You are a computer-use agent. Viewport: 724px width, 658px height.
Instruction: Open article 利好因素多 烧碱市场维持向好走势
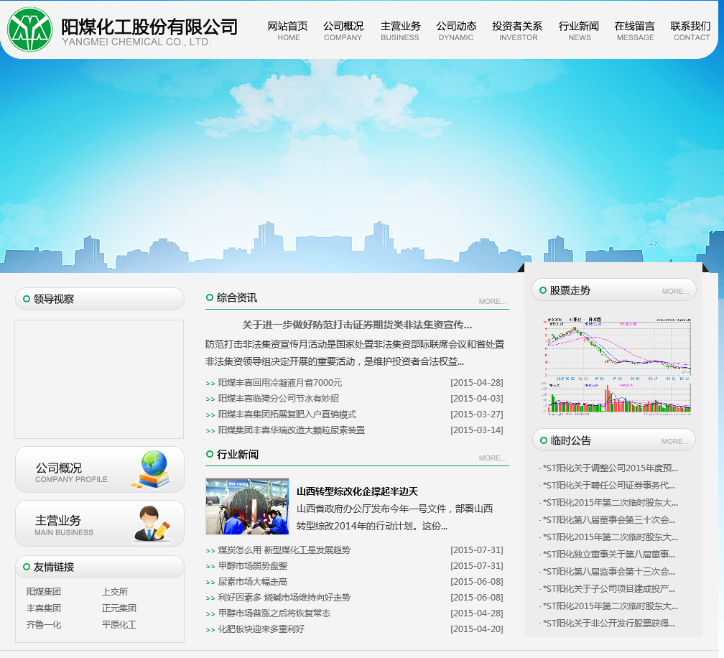284,598
